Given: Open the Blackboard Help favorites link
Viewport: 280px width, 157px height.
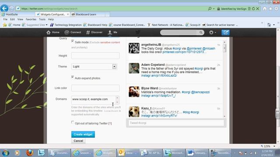Looking at the screenshot, I should click(95, 25).
